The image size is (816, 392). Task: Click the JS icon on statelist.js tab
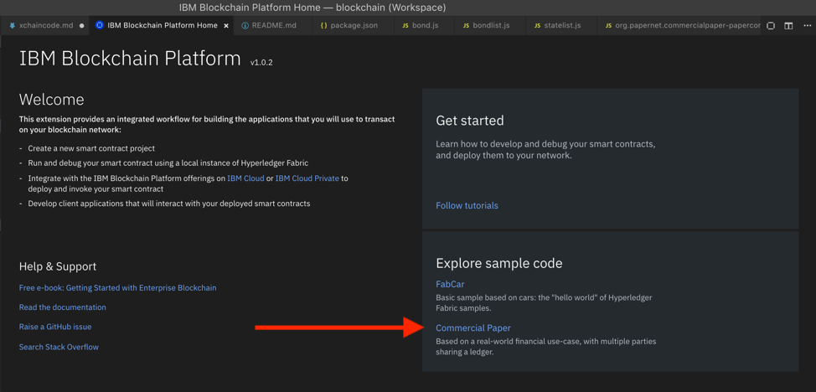coord(538,25)
